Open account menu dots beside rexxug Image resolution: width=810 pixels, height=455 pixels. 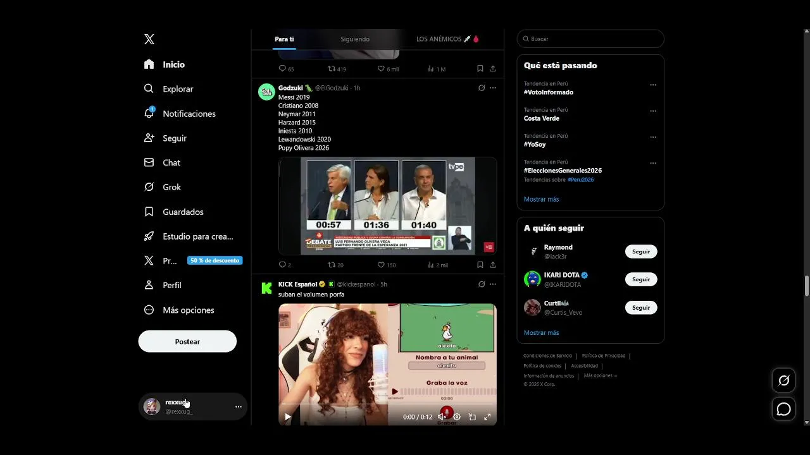point(238,406)
